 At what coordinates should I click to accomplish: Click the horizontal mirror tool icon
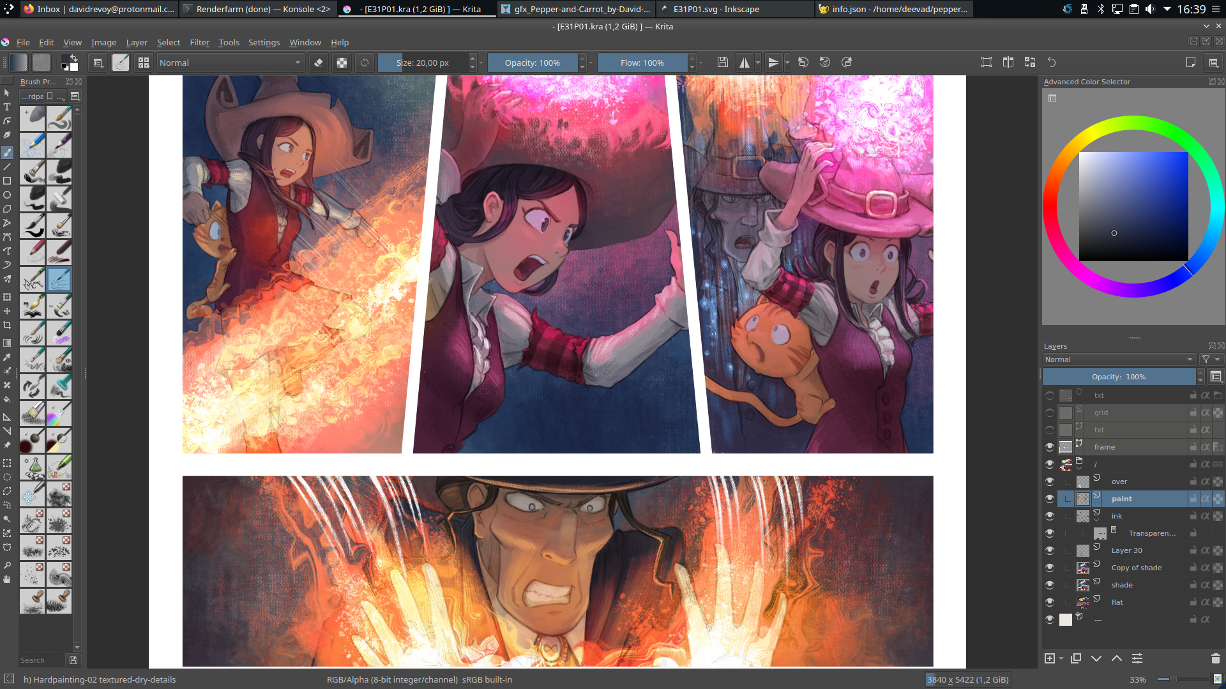pos(744,63)
